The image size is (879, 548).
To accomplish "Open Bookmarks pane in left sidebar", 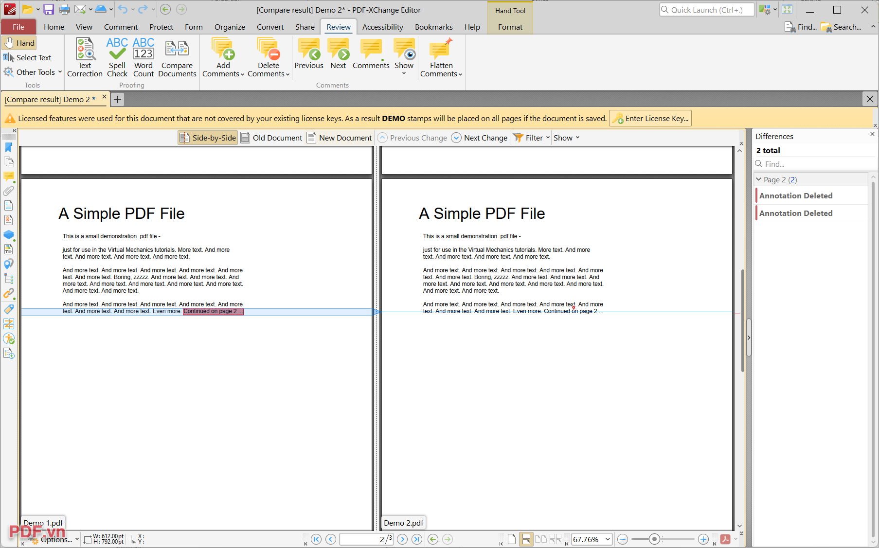I will tap(9, 147).
